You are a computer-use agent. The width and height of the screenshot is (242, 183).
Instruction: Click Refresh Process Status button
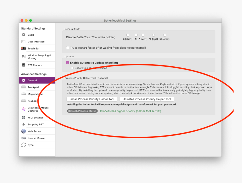82,111
